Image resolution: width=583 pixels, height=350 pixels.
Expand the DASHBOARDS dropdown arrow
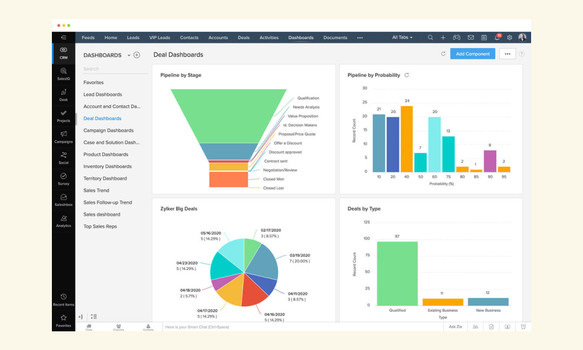129,55
